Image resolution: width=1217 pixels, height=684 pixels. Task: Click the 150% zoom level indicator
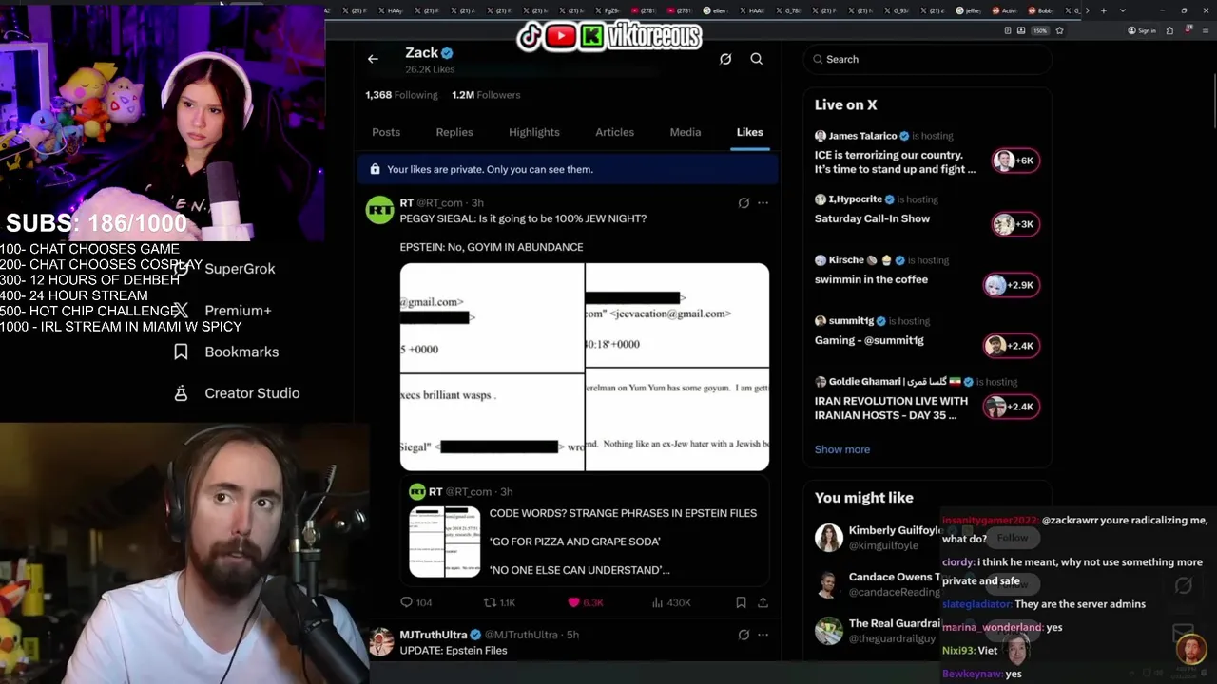tap(1040, 30)
